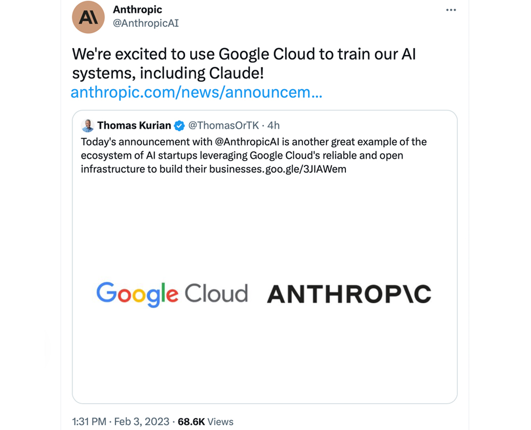Click the word "Claude!" in the tweet

[236, 73]
